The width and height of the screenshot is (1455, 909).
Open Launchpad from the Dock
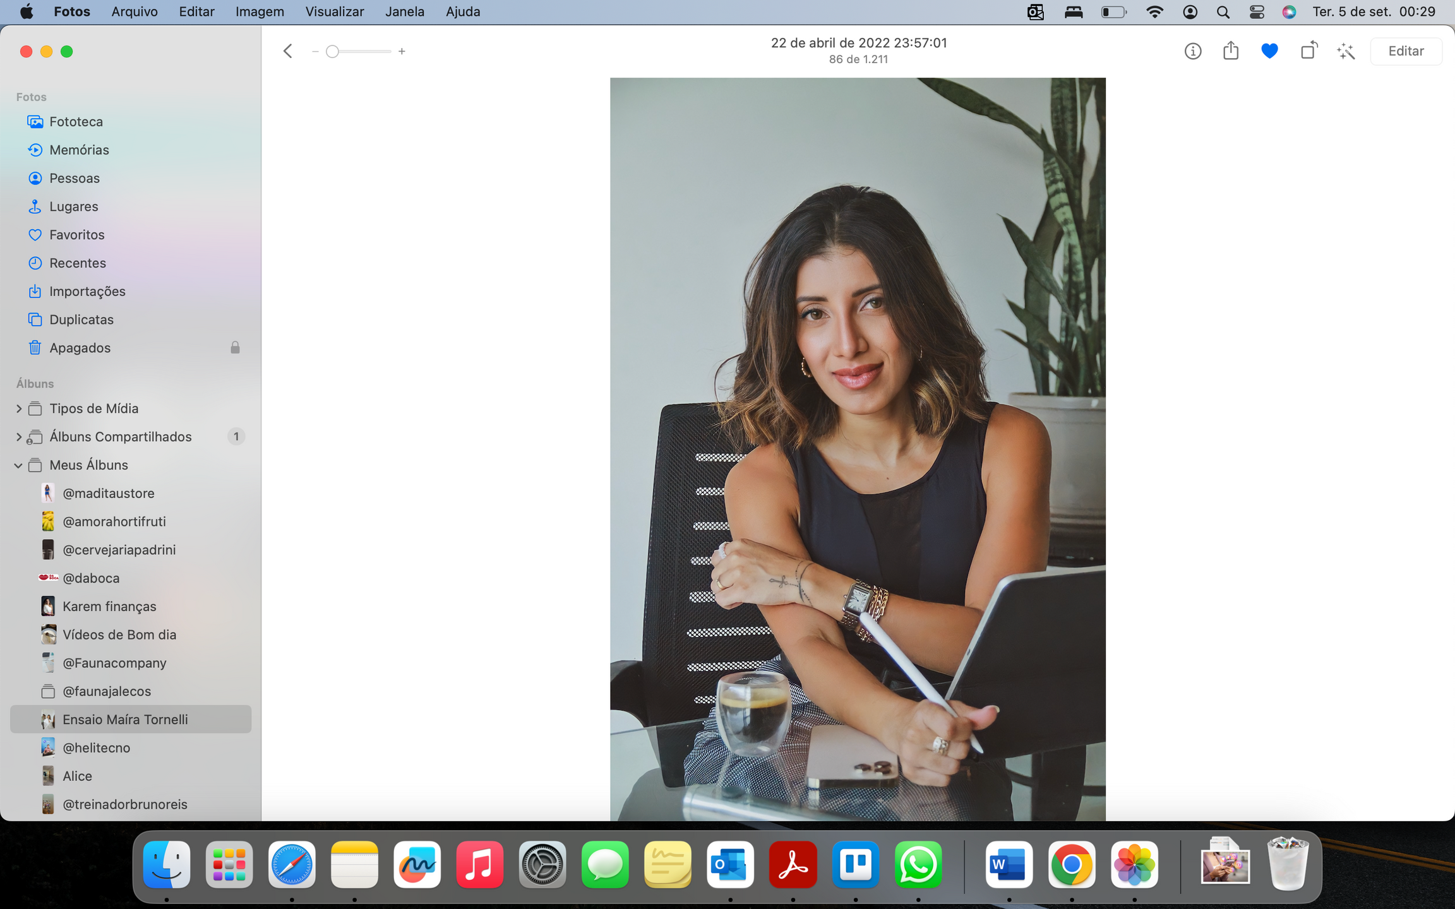(x=229, y=864)
